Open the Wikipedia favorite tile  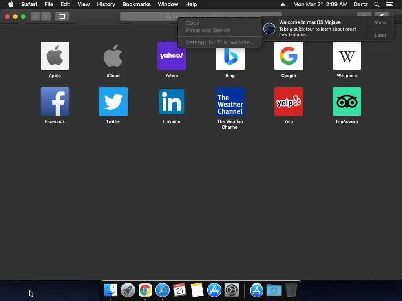347,56
